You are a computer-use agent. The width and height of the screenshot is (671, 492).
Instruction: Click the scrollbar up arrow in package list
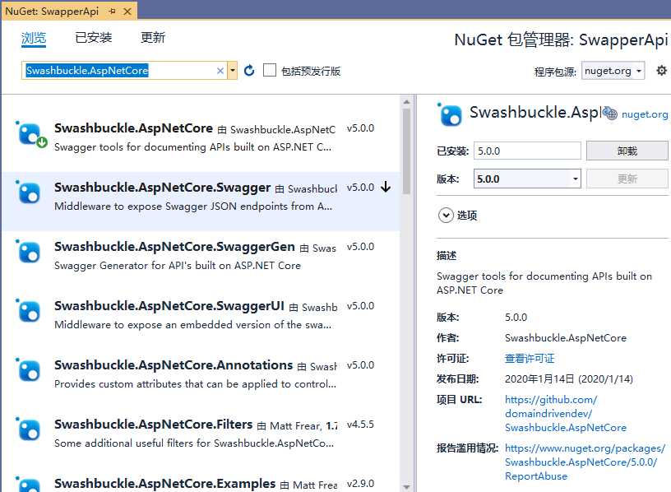coord(406,102)
